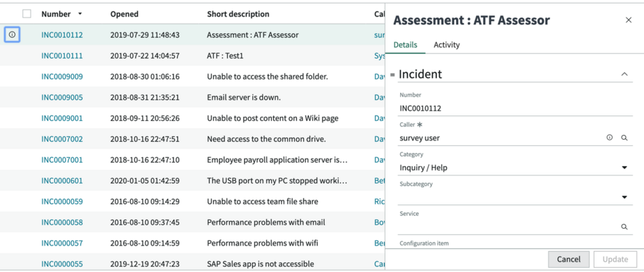Open incident INC0009001 link

coord(62,118)
